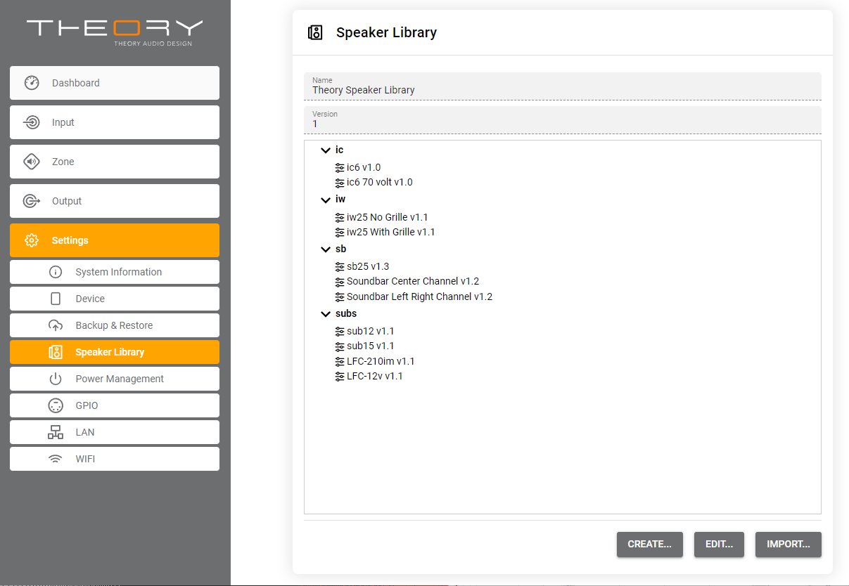
Task: Select LFC-12v v1.1 entry
Action: [x=375, y=377]
